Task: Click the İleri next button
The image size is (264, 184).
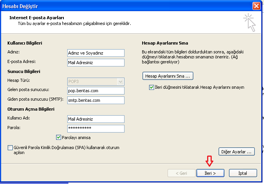Action: [210, 173]
